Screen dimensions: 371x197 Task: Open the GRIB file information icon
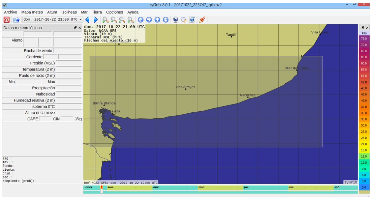tap(192, 20)
